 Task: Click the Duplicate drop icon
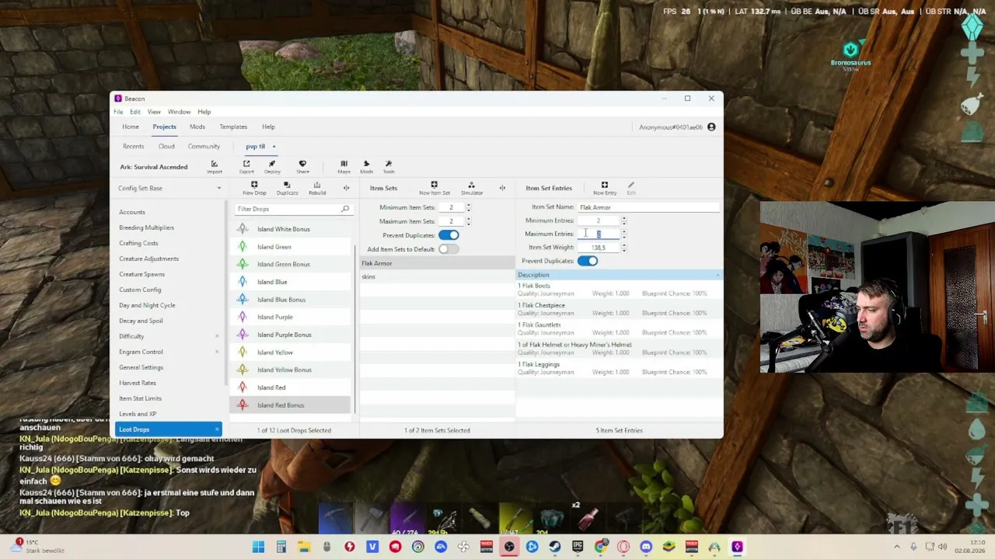click(287, 185)
